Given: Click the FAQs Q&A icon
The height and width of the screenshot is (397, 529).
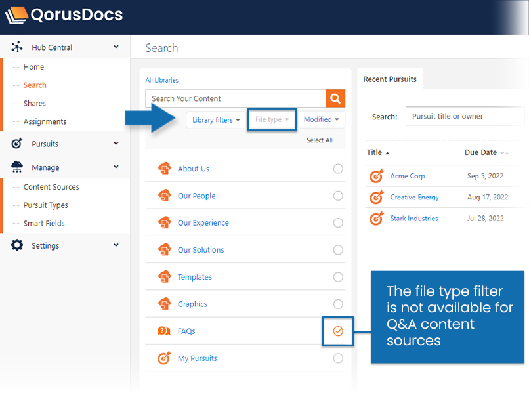Looking at the screenshot, I should click(164, 331).
